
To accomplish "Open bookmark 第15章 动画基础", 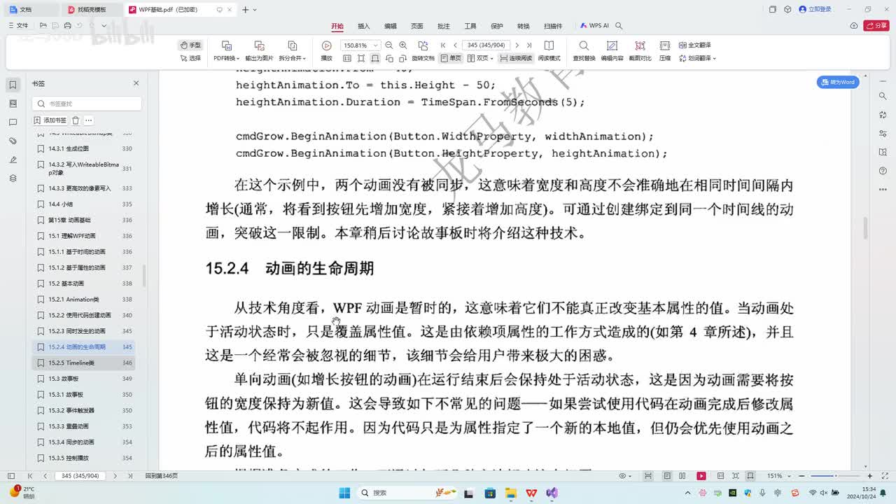I will point(84,220).
